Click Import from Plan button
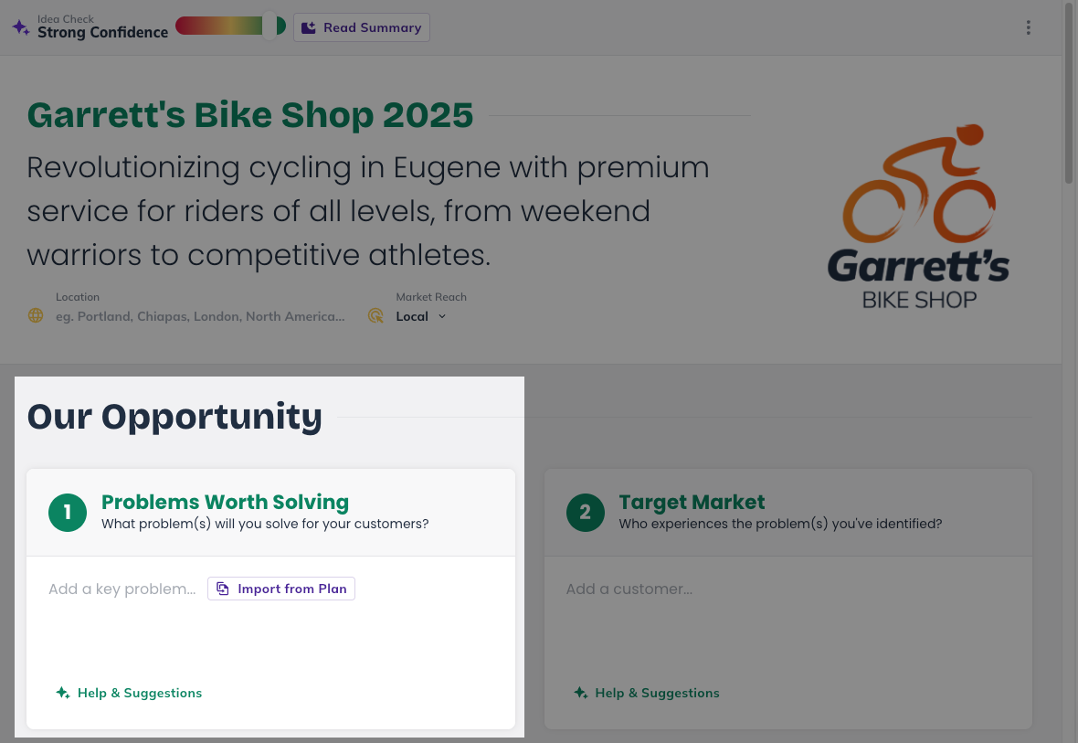The image size is (1078, 743). click(281, 589)
